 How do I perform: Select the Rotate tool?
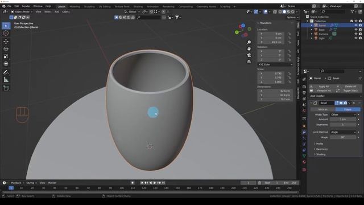tap(6, 49)
